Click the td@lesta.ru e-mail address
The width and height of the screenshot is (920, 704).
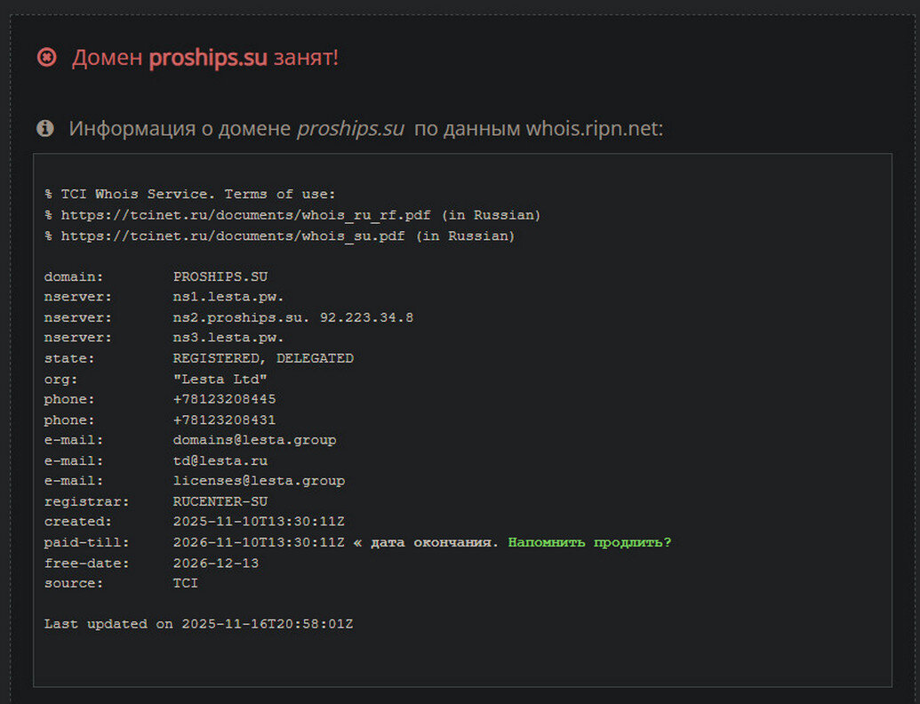[x=220, y=460]
